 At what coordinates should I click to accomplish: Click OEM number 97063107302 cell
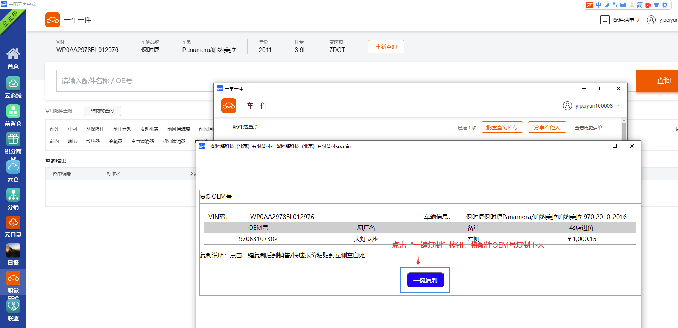(x=258, y=239)
